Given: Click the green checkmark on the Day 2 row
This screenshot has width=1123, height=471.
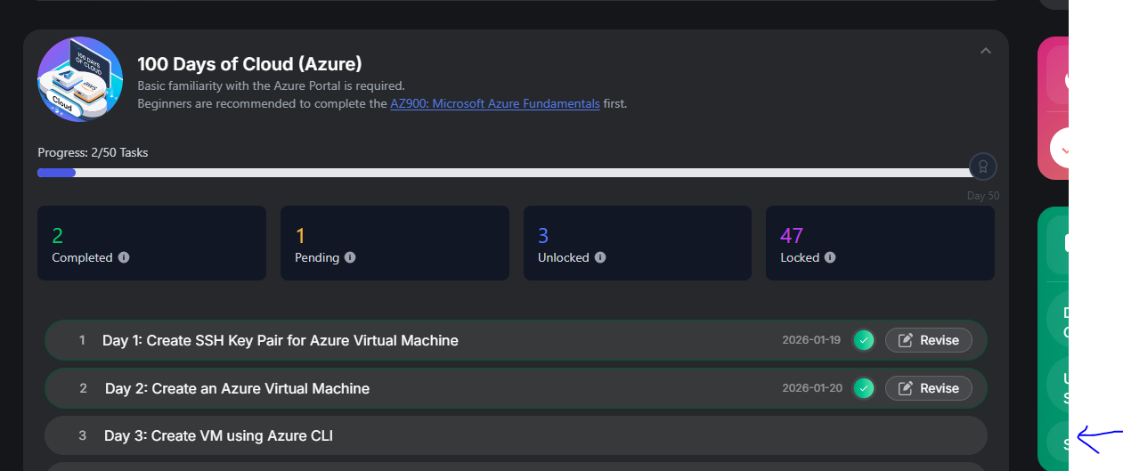Looking at the screenshot, I should (863, 388).
